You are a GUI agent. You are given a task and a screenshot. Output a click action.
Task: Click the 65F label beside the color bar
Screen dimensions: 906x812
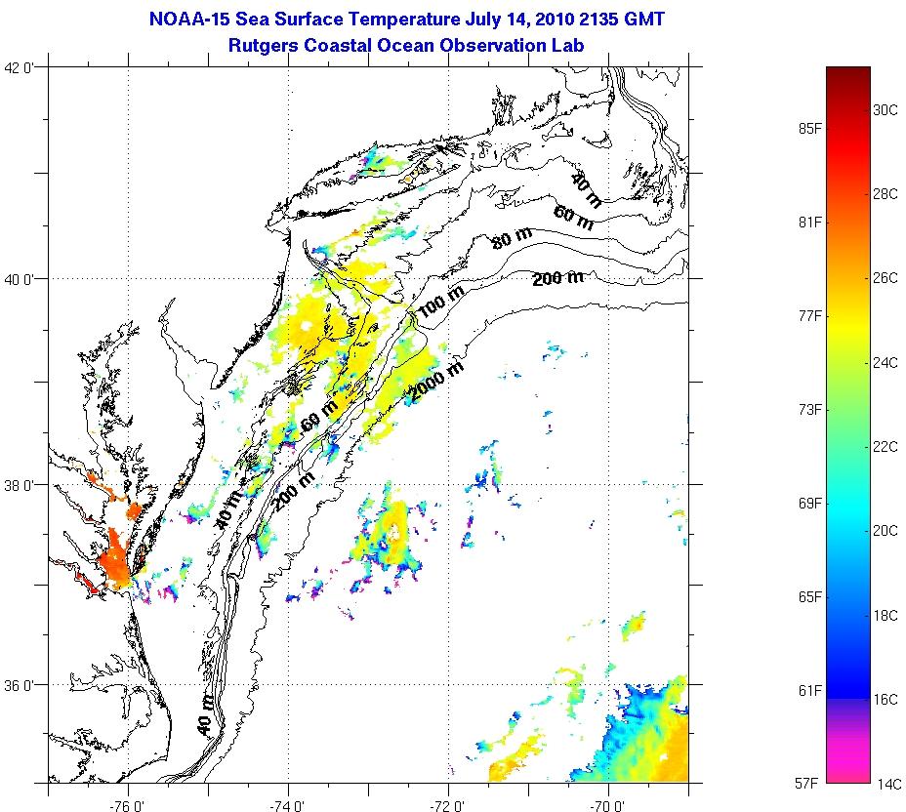click(x=810, y=597)
